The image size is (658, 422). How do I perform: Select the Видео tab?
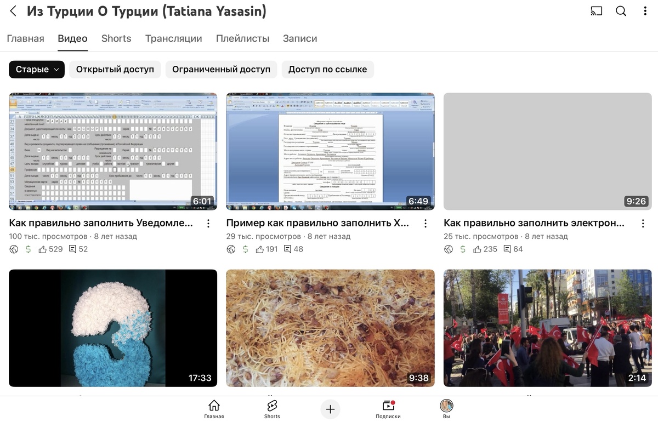coord(72,38)
